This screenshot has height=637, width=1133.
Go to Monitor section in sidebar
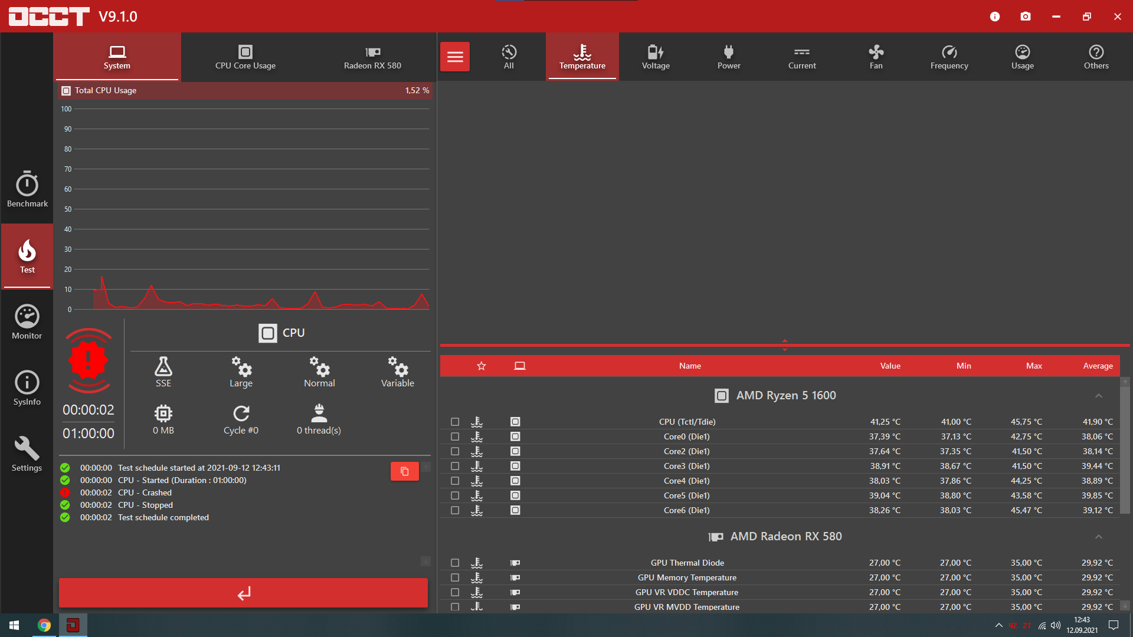pyautogui.click(x=27, y=322)
